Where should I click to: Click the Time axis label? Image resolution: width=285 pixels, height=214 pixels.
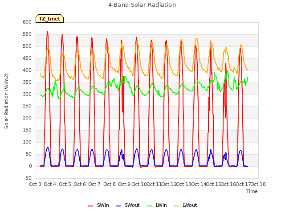(252, 191)
